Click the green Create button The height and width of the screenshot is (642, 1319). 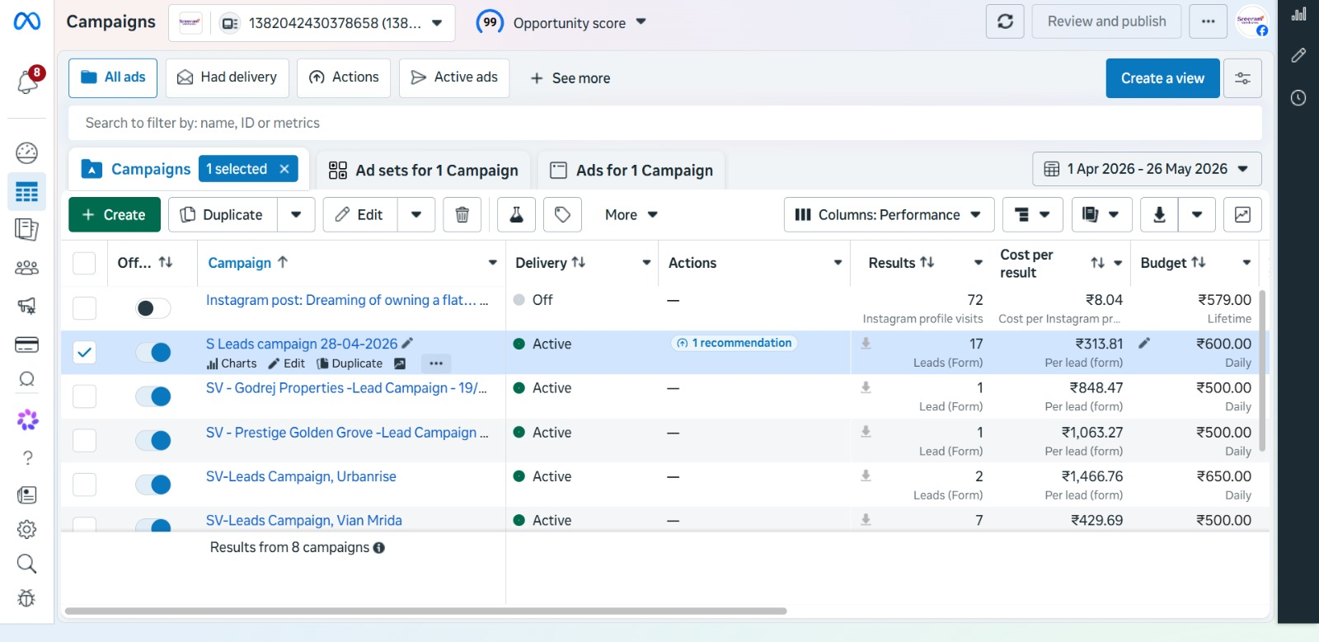click(x=115, y=215)
